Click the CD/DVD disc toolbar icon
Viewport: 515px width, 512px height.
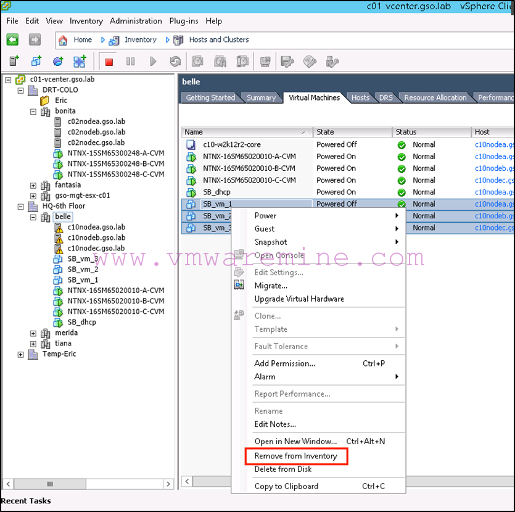(x=310, y=62)
